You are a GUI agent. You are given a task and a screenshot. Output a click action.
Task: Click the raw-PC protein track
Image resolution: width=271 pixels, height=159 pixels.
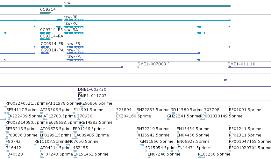[133, 53]
